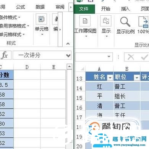Click the 普工 cell in row 14
This screenshot has height=149, width=149.
(127, 87)
